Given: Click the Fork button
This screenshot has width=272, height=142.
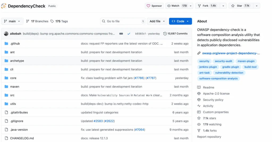Looking at the screenshot, I should [207, 6].
